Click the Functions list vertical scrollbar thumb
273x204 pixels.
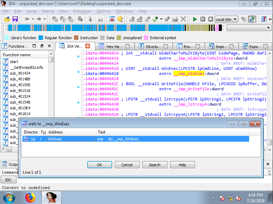pos(51,60)
